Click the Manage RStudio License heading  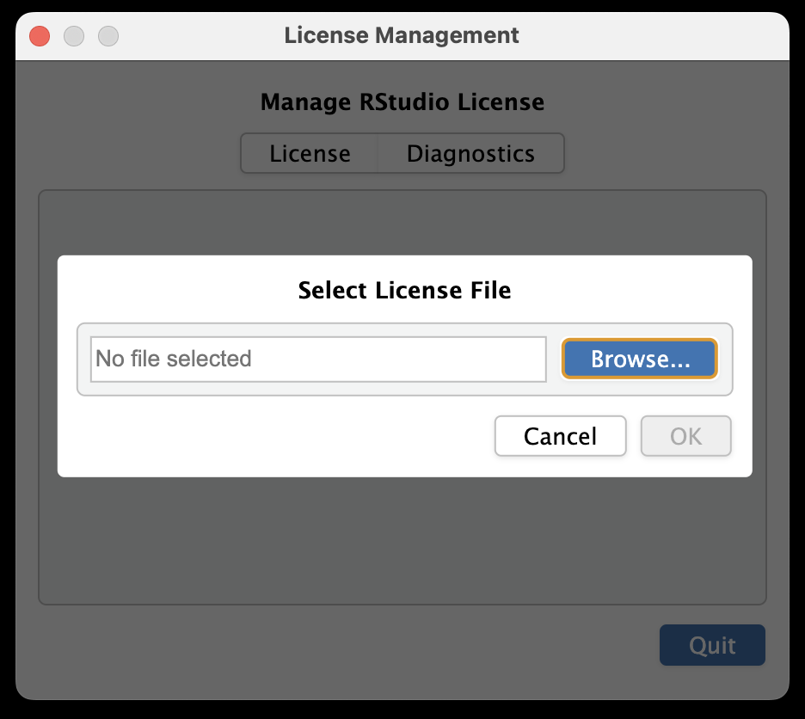coord(402,101)
